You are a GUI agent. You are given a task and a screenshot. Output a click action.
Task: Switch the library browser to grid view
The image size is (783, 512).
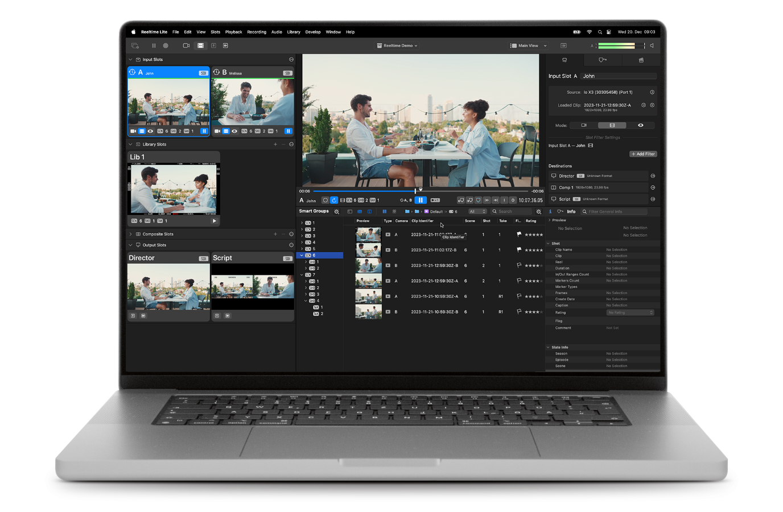click(x=394, y=212)
